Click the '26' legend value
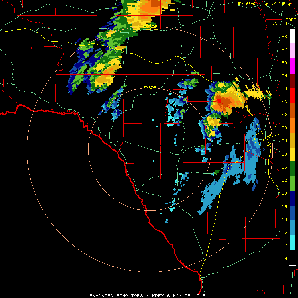This screenshot has width=298, height=298. point(284,167)
